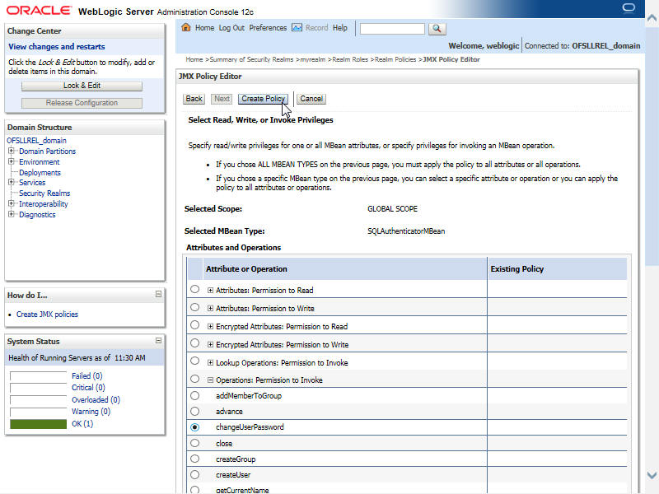This screenshot has width=659, height=494.
Task: Expand Environment node in Domain Structure
Action: click(12, 162)
